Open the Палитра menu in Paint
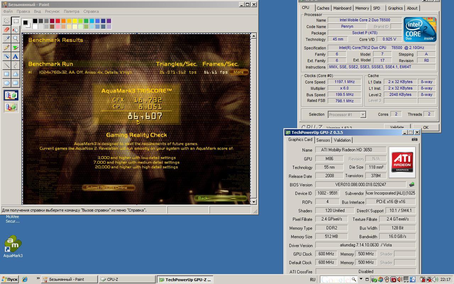Viewport: 454px width, 284px height. click(x=71, y=11)
